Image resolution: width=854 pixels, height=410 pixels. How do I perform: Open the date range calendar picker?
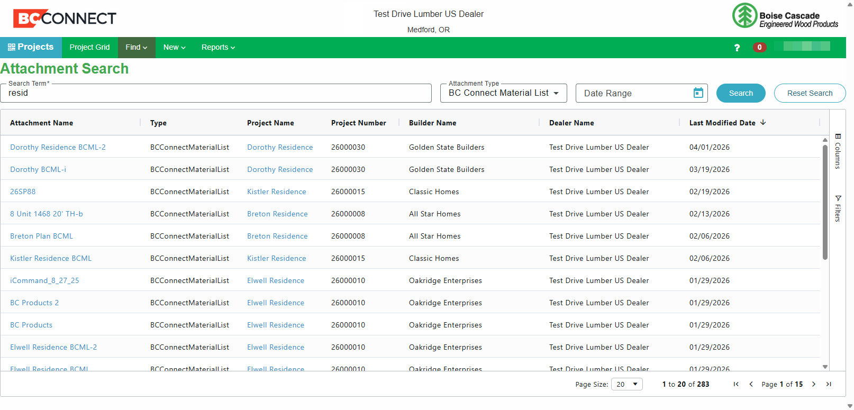[698, 93]
